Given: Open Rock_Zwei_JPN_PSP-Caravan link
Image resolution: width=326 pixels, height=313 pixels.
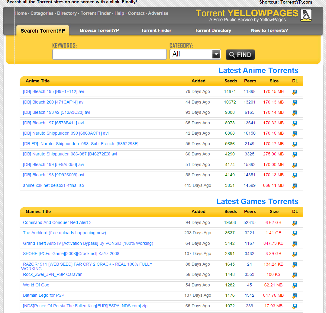Looking at the screenshot, I should tap(53, 275).
